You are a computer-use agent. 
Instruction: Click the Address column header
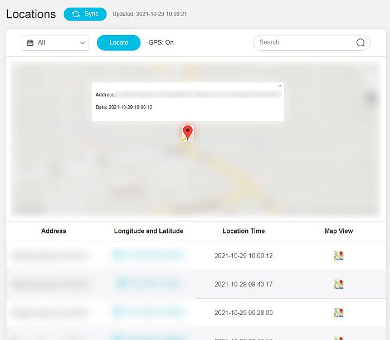(53, 231)
